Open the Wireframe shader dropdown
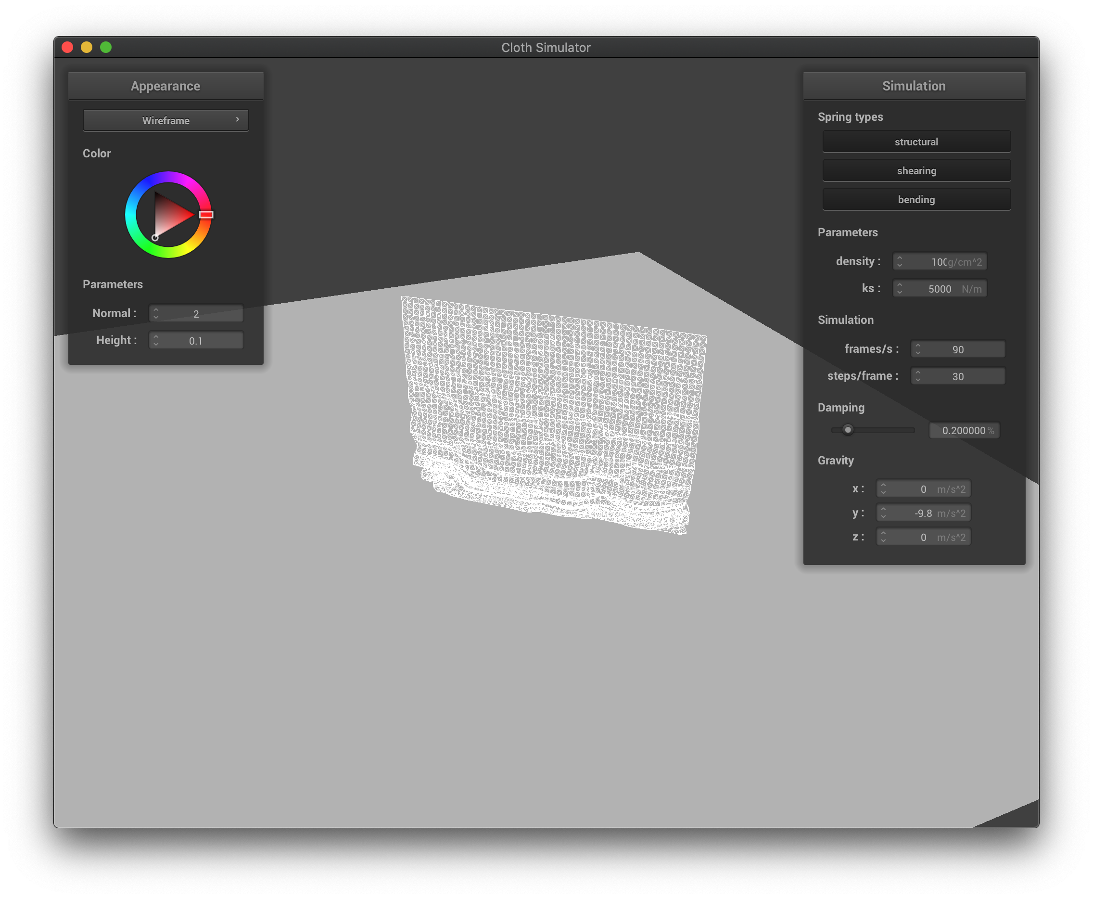The image size is (1093, 899). [x=165, y=120]
